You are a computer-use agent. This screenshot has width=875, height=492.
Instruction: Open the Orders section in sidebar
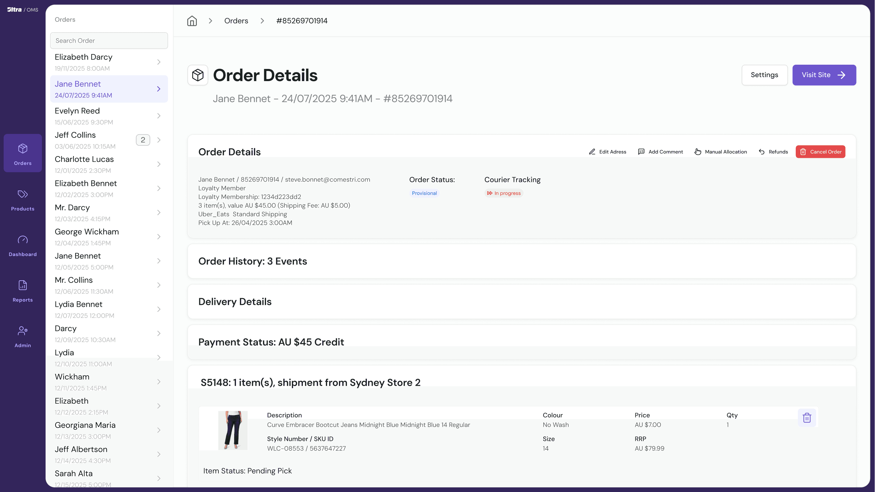23,153
